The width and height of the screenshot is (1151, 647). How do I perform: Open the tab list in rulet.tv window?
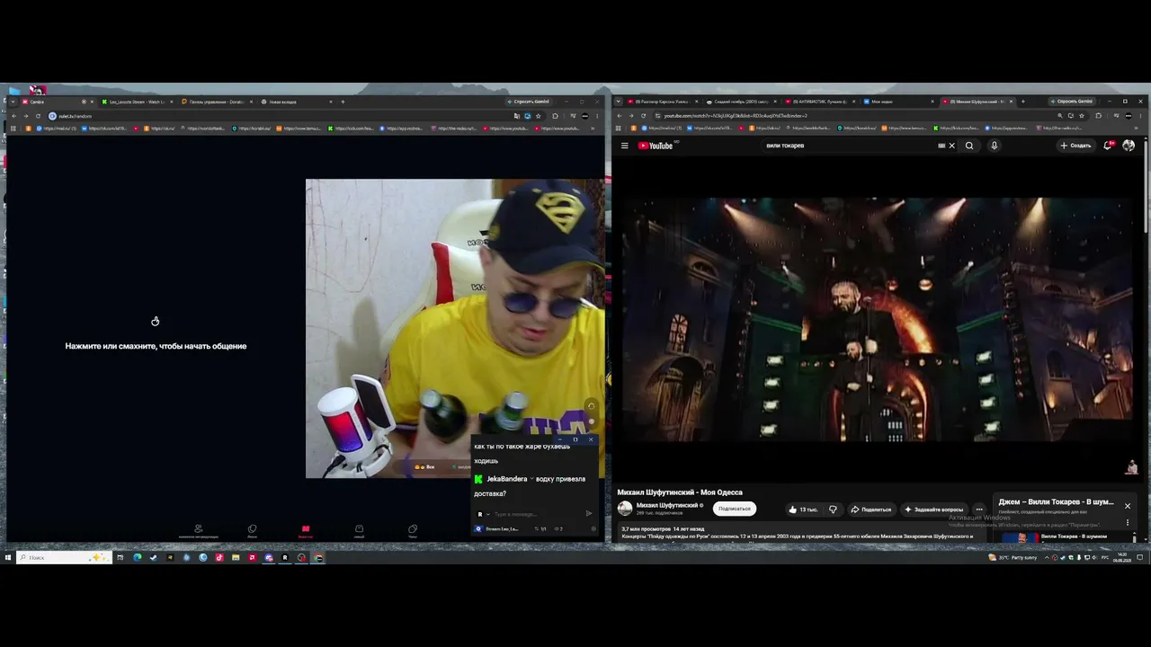coord(13,102)
